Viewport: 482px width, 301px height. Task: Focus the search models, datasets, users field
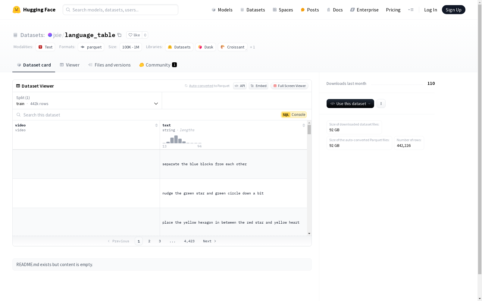click(120, 10)
